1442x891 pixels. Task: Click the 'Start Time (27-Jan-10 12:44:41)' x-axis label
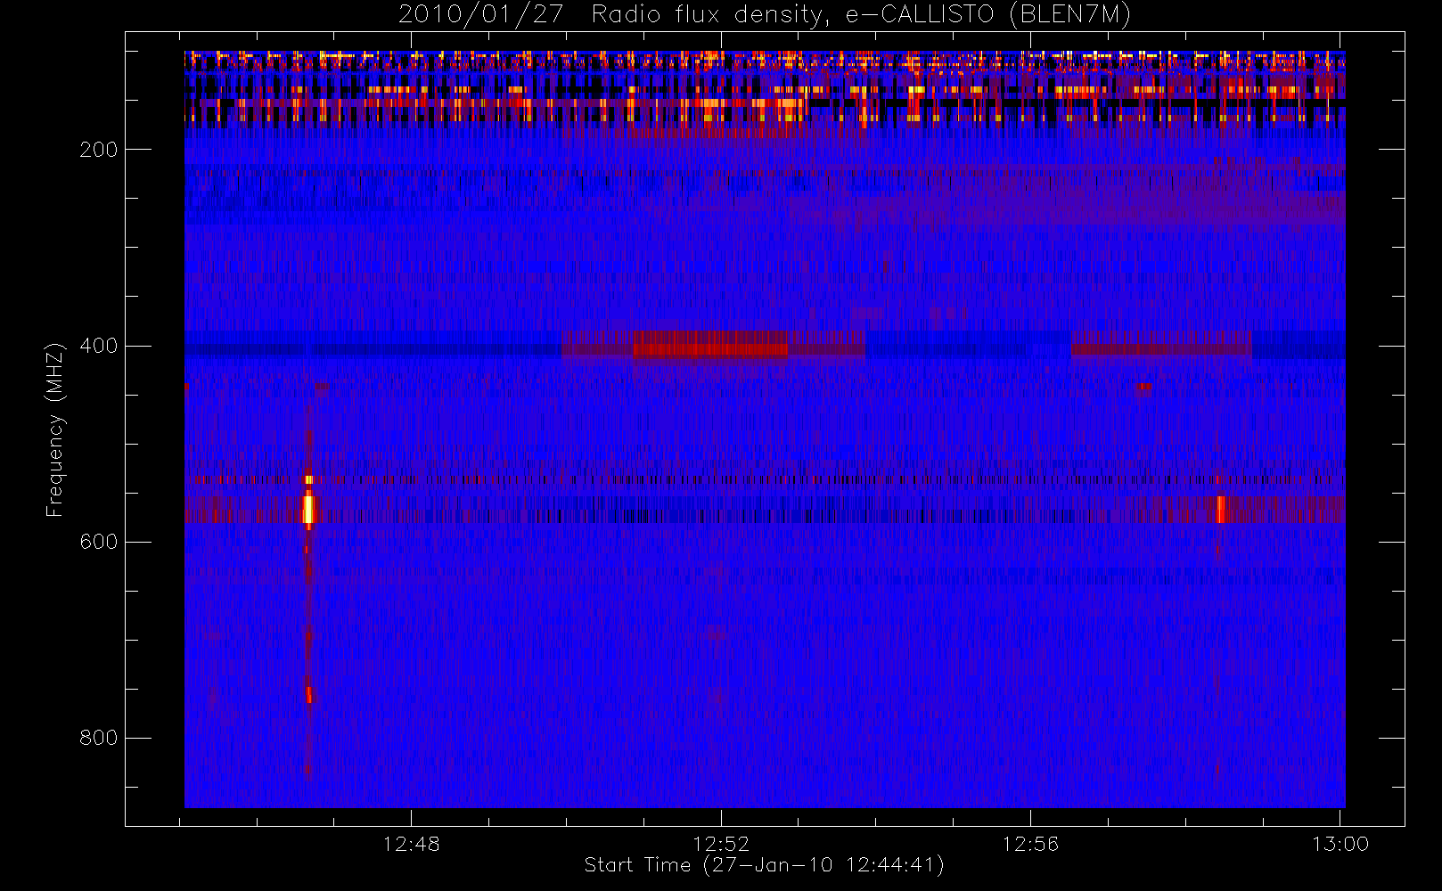click(x=764, y=865)
